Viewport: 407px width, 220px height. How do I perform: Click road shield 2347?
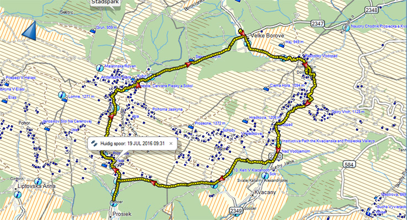(318, 24)
